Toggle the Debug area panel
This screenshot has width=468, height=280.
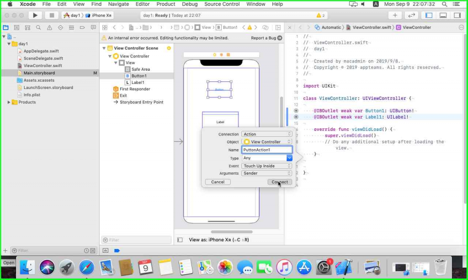pos(443,15)
